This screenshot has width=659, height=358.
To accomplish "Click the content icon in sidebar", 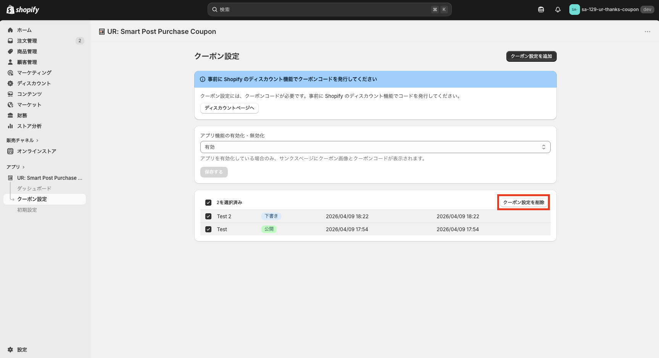I will coord(10,94).
